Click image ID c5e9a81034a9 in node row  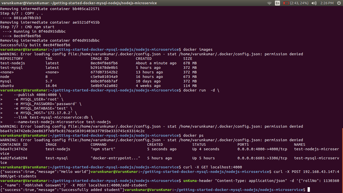104,77
